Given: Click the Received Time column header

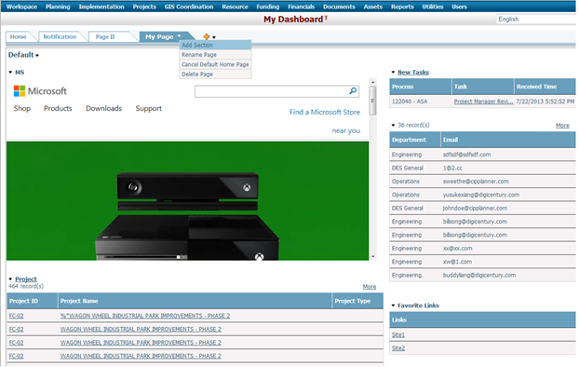Looking at the screenshot, I should pyautogui.click(x=545, y=87).
